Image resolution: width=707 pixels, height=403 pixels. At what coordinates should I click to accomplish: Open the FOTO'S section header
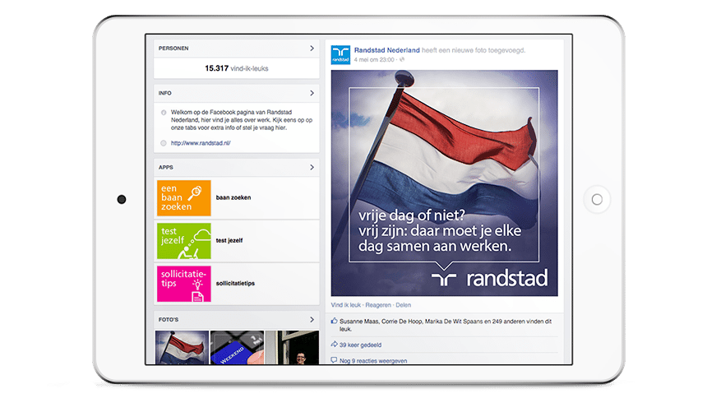click(237, 319)
